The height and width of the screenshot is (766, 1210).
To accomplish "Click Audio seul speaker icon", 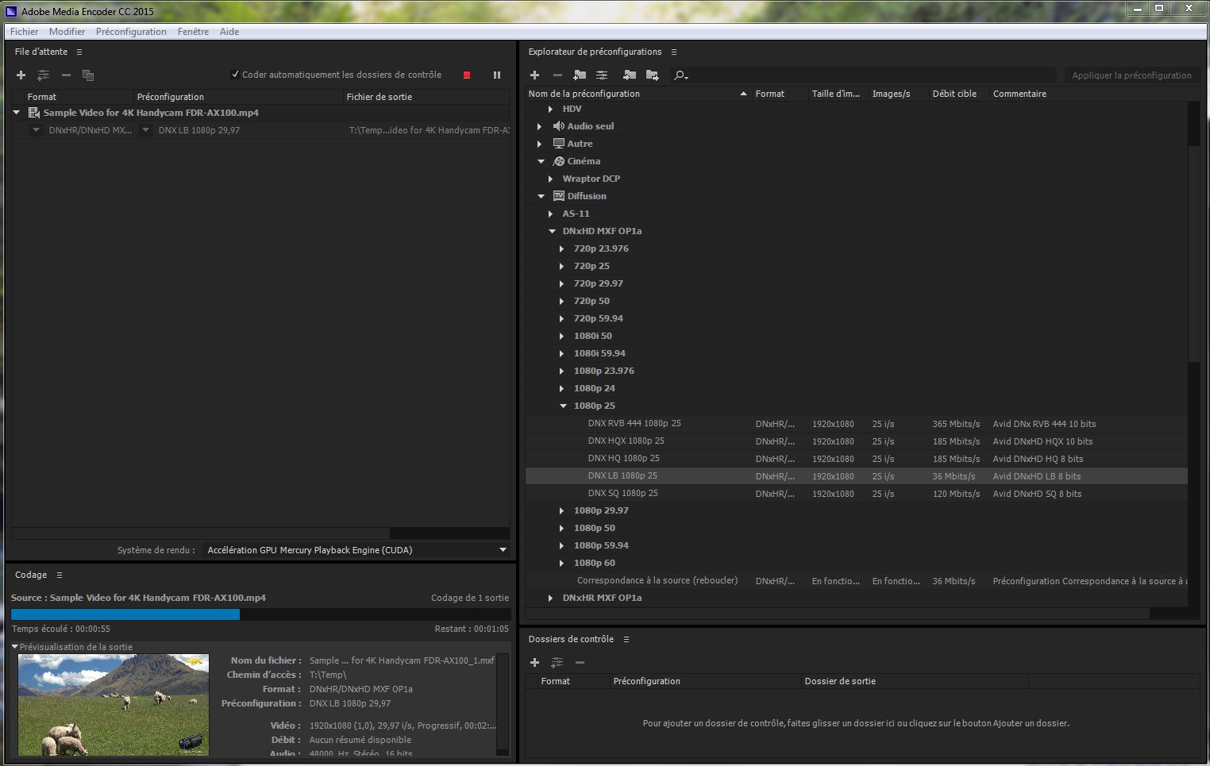I will (559, 126).
